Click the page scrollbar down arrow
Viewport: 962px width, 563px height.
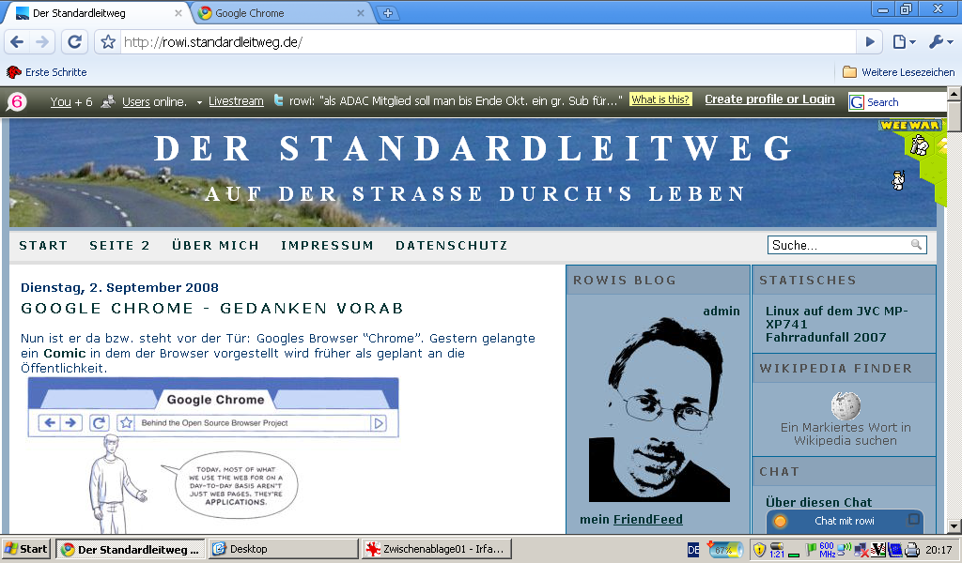click(x=954, y=526)
